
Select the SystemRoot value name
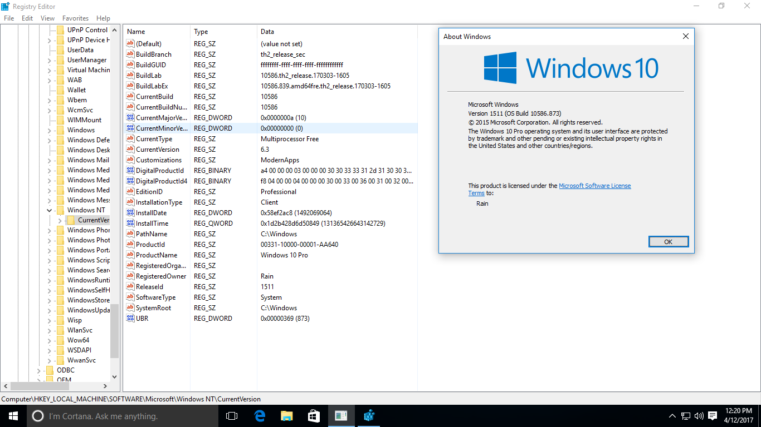[x=153, y=308]
